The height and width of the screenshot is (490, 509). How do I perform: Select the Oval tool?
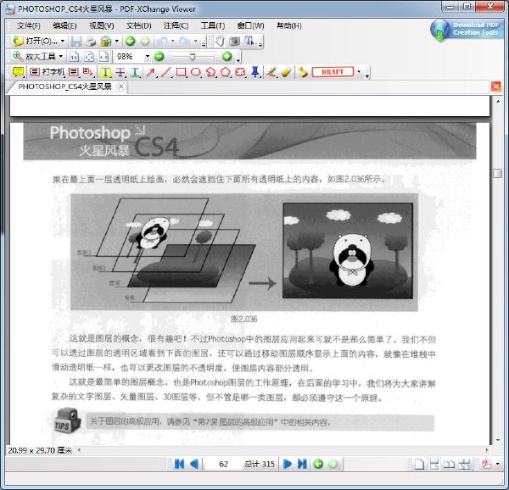click(x=196, y=72)
